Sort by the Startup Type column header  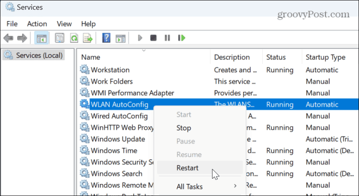point(325,57)
